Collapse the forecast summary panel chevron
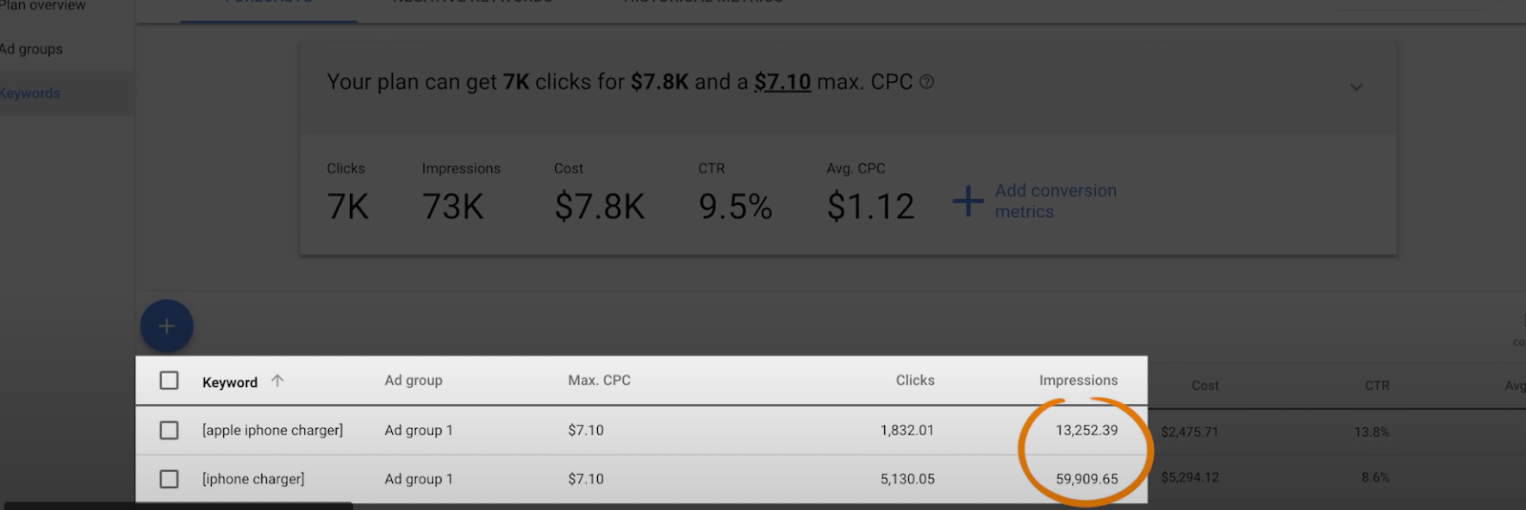Viewport: 1526px width, 510px height. click(x=1356, y=87)
